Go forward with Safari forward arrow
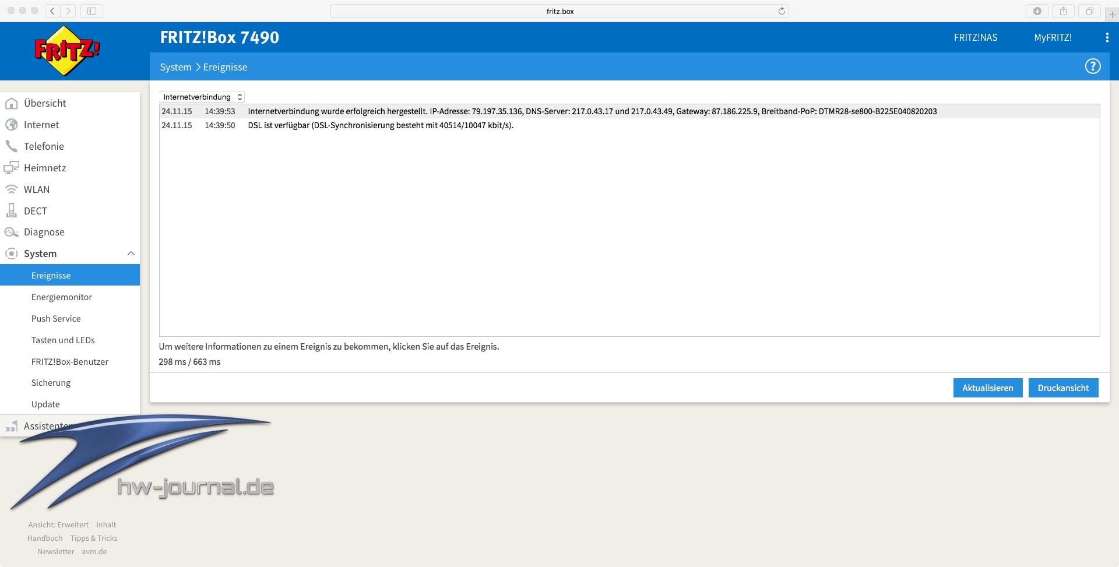1119x567 pixels. pos(68,10)
